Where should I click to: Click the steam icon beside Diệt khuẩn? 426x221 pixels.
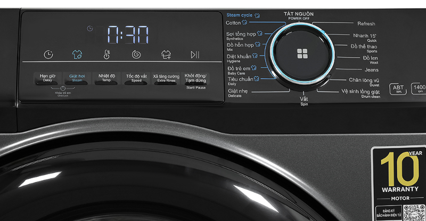coord(255,56)
